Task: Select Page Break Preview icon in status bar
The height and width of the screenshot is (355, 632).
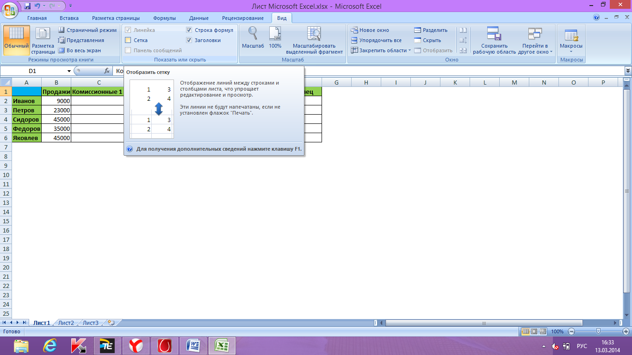Action: tap(542, 331)
